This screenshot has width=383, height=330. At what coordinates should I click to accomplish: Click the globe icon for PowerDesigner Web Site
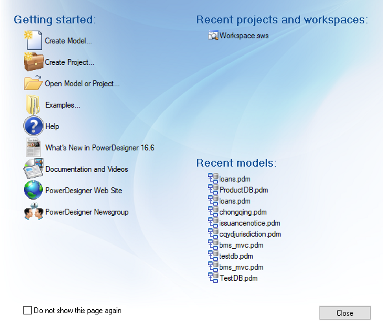point(34,190)
